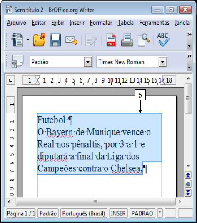Maximize the Writer window
The image size is (197, 223).
pos(171,10)
